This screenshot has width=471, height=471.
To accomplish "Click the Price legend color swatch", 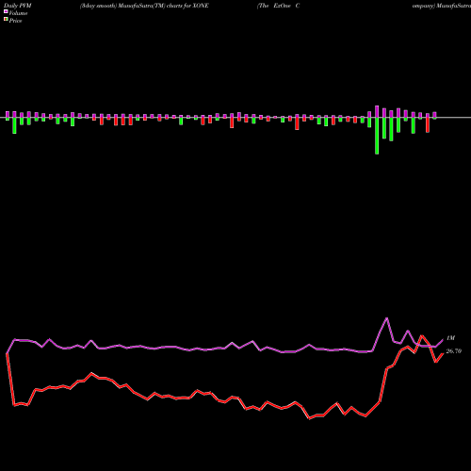I will pos(6,20).
